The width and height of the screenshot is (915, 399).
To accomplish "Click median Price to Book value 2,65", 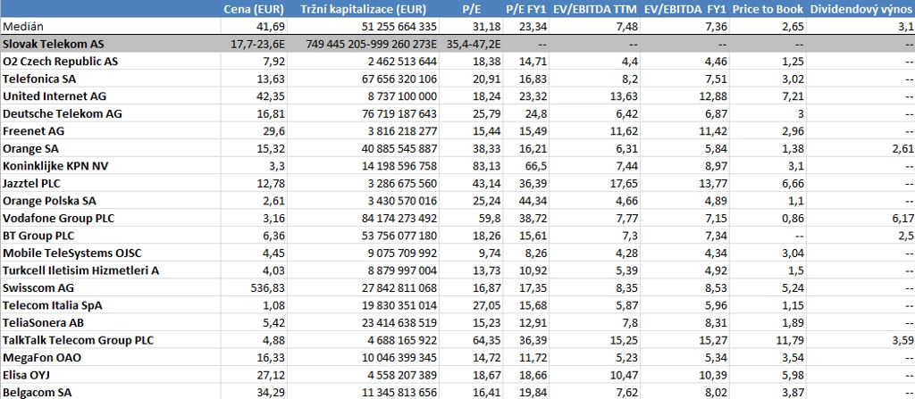I will click(x=793, y=26).
